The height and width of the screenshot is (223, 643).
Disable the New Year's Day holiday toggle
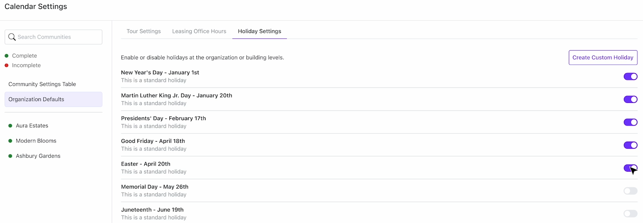(630, 76)
